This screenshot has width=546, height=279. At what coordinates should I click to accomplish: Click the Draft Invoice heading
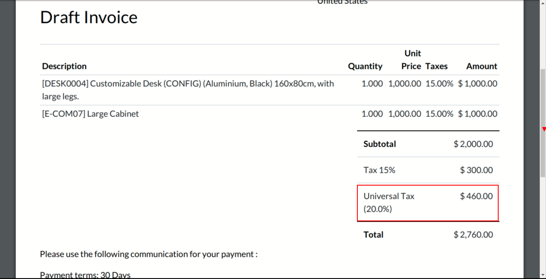point(89,17)
